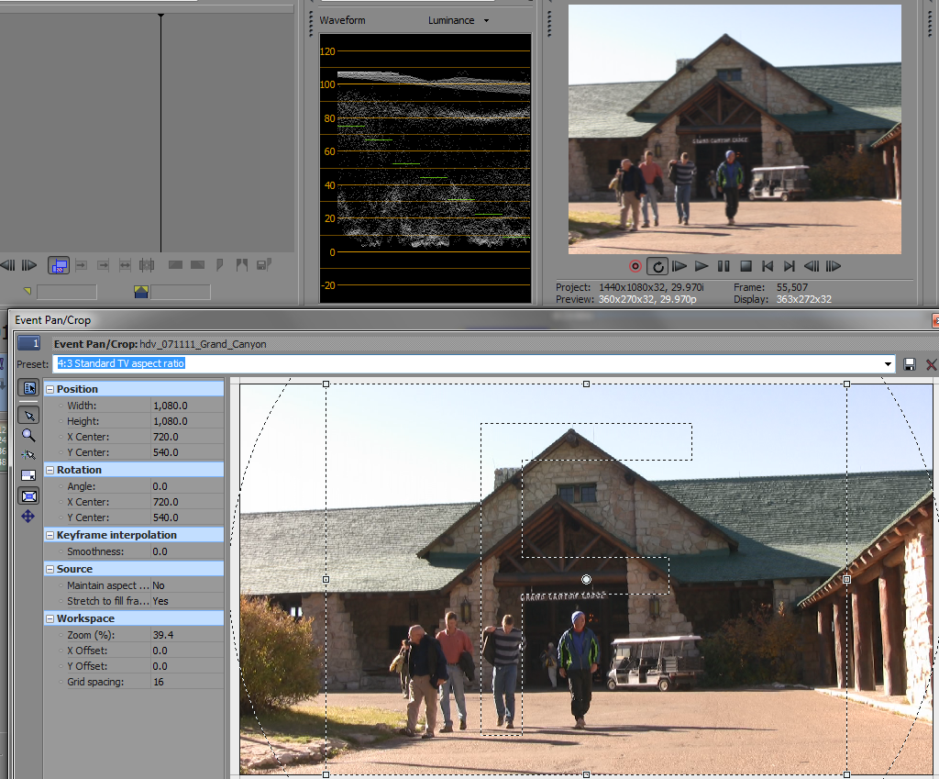Click Add to Timeline from cursor icon
This screenshot has height=779, width=939.
[x=82, y=265]
